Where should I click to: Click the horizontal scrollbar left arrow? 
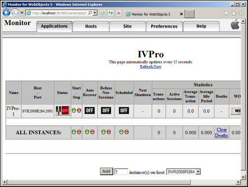[x=4, y=182]
